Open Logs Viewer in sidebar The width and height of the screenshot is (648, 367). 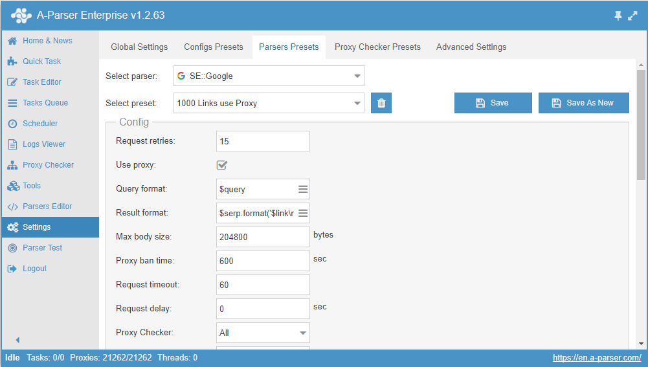[50, 144]
